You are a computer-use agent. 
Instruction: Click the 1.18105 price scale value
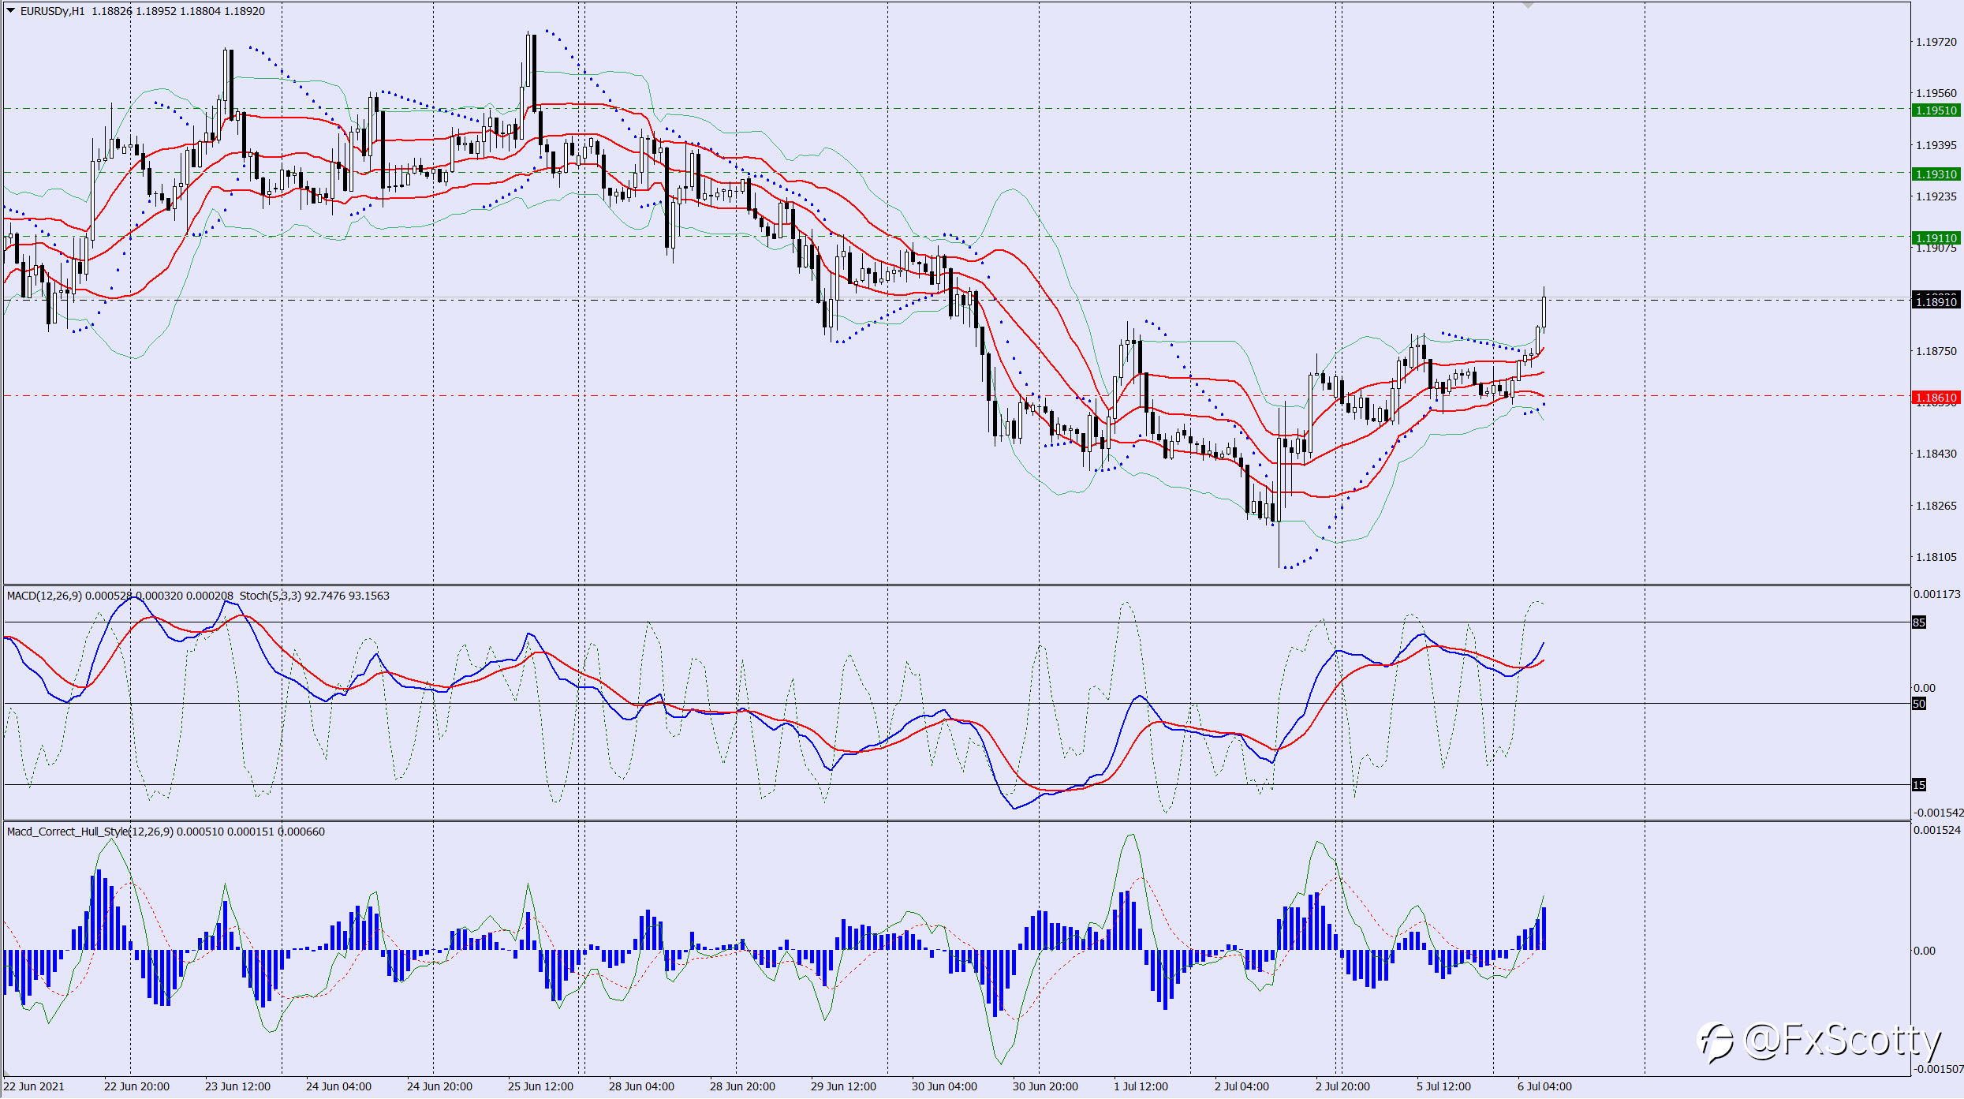click(x=1936, y=557)
